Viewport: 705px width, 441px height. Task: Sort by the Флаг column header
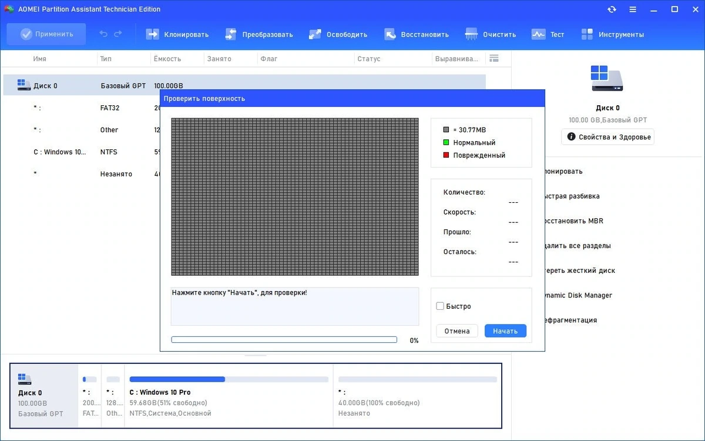[269, 59]
